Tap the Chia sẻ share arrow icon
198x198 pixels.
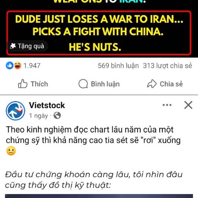coord(152,84)
